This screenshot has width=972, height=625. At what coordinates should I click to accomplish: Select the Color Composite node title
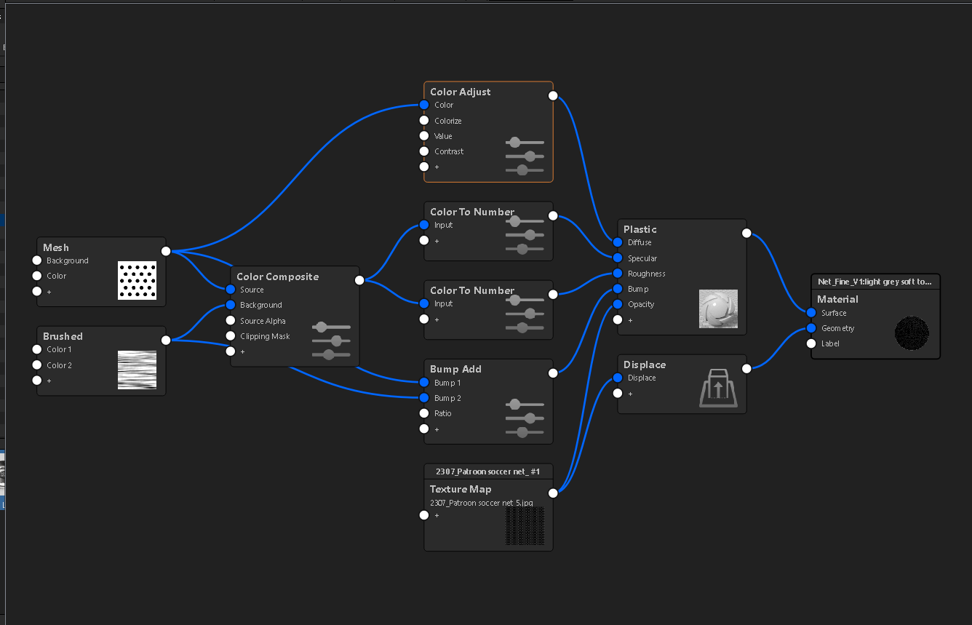click(x=278, y=276)
